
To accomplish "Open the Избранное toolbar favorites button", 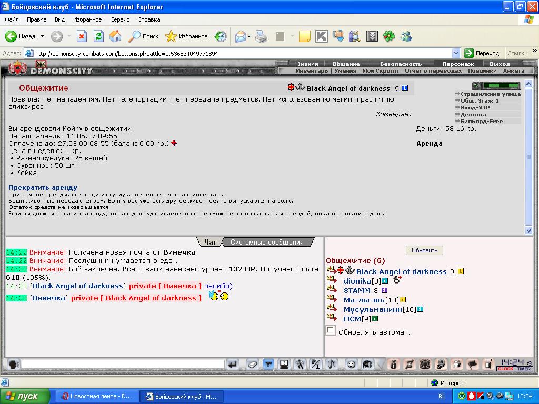I will coord(186,36).
